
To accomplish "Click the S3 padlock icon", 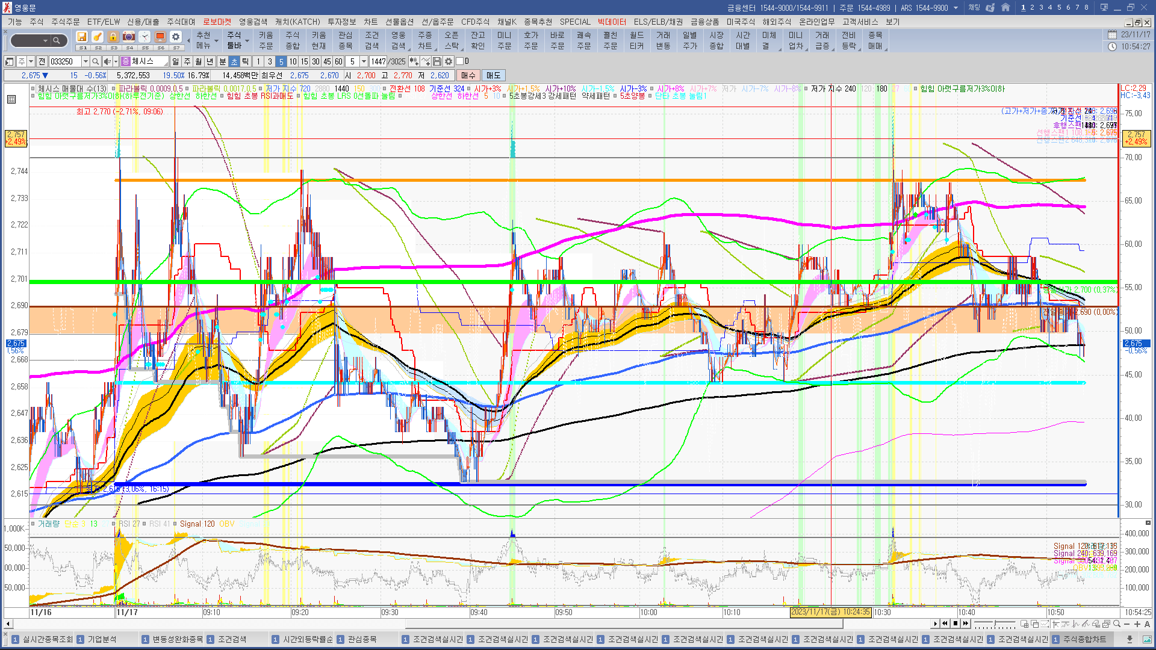I will pos(113,37).
